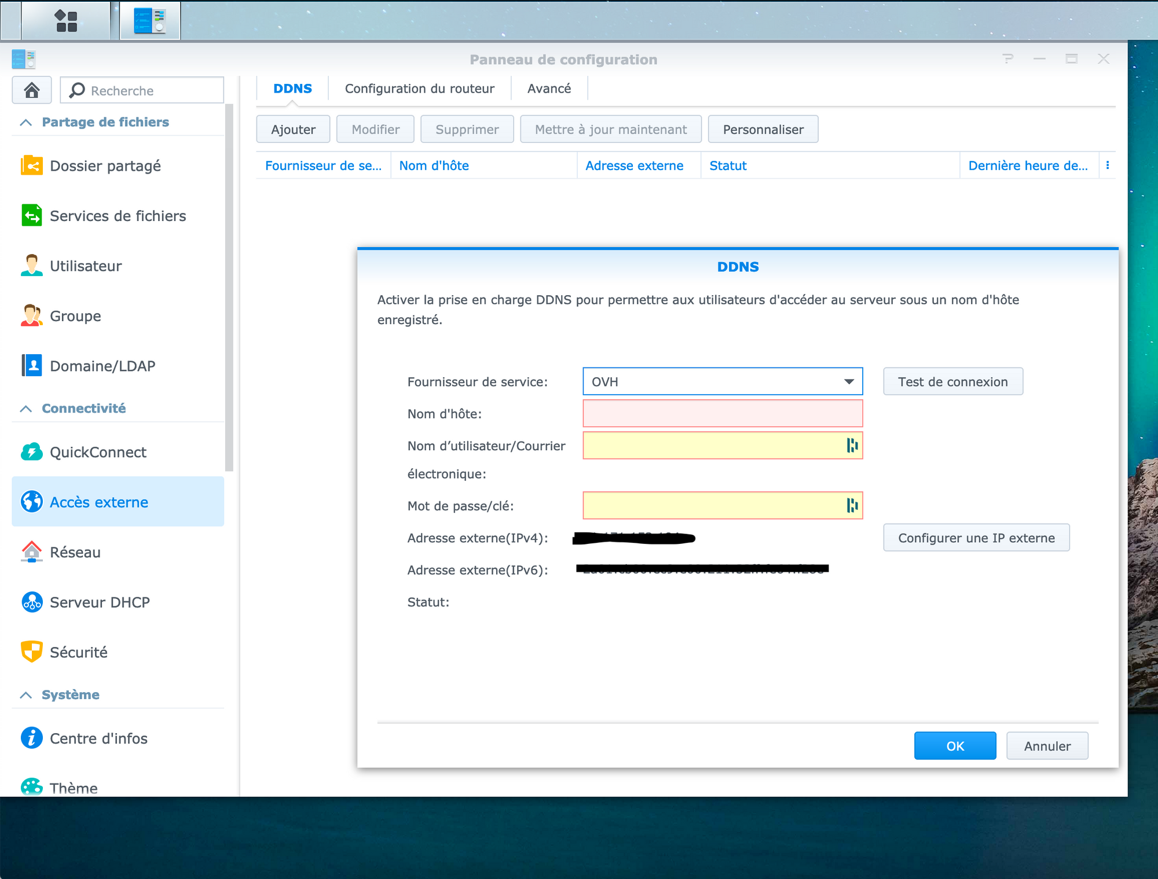Click Control Panel window title icon

24,59
